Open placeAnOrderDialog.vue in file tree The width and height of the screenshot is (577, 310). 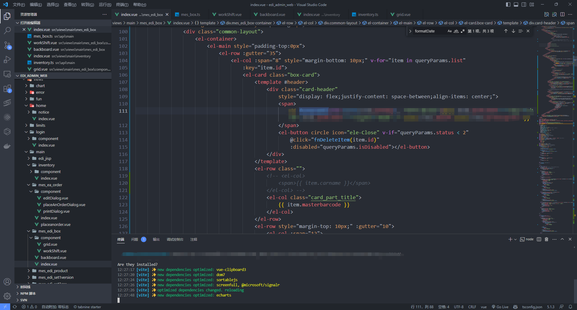(64, 205)
